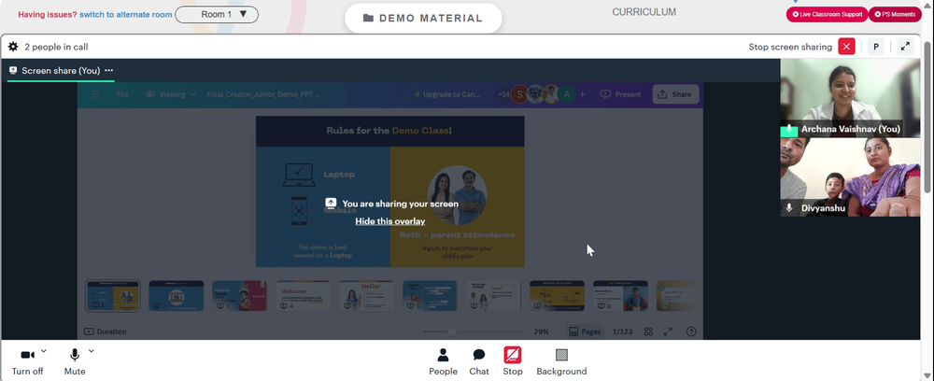This screenshot has width=934, height=381.
Task: Open Screen share tab options ellipsis
Action: (109, 70)
